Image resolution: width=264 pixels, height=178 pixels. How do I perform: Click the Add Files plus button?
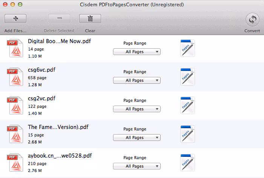click(15, 18)
